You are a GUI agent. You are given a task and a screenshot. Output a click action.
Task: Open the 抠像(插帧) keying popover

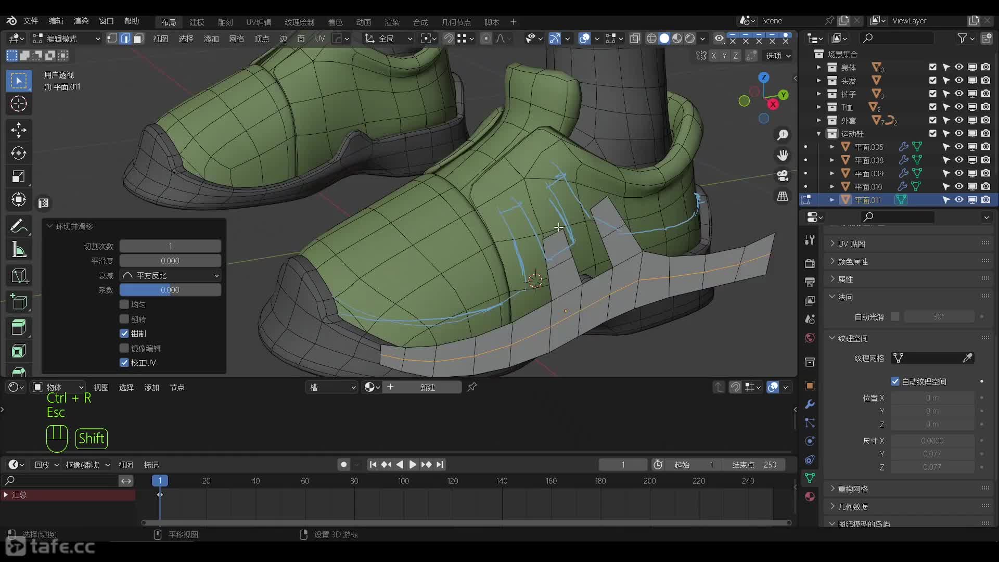[87, 465]
